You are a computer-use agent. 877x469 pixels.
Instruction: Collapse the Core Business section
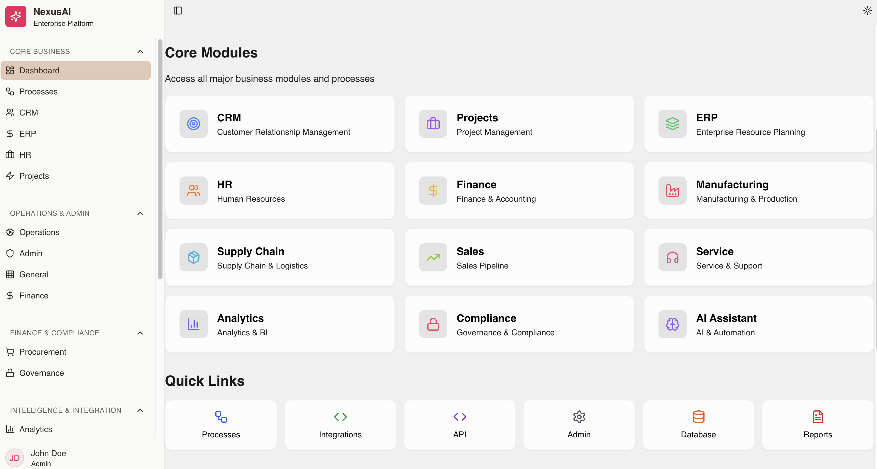click(140, 51)
